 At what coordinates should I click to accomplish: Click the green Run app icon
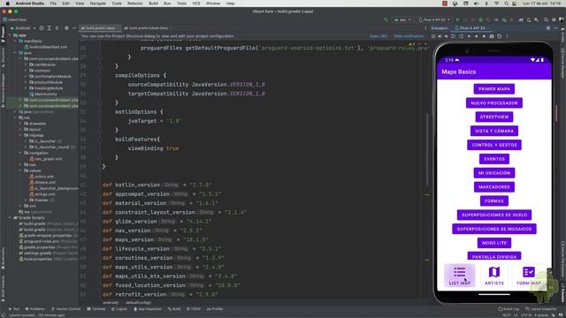pos(458,19)
